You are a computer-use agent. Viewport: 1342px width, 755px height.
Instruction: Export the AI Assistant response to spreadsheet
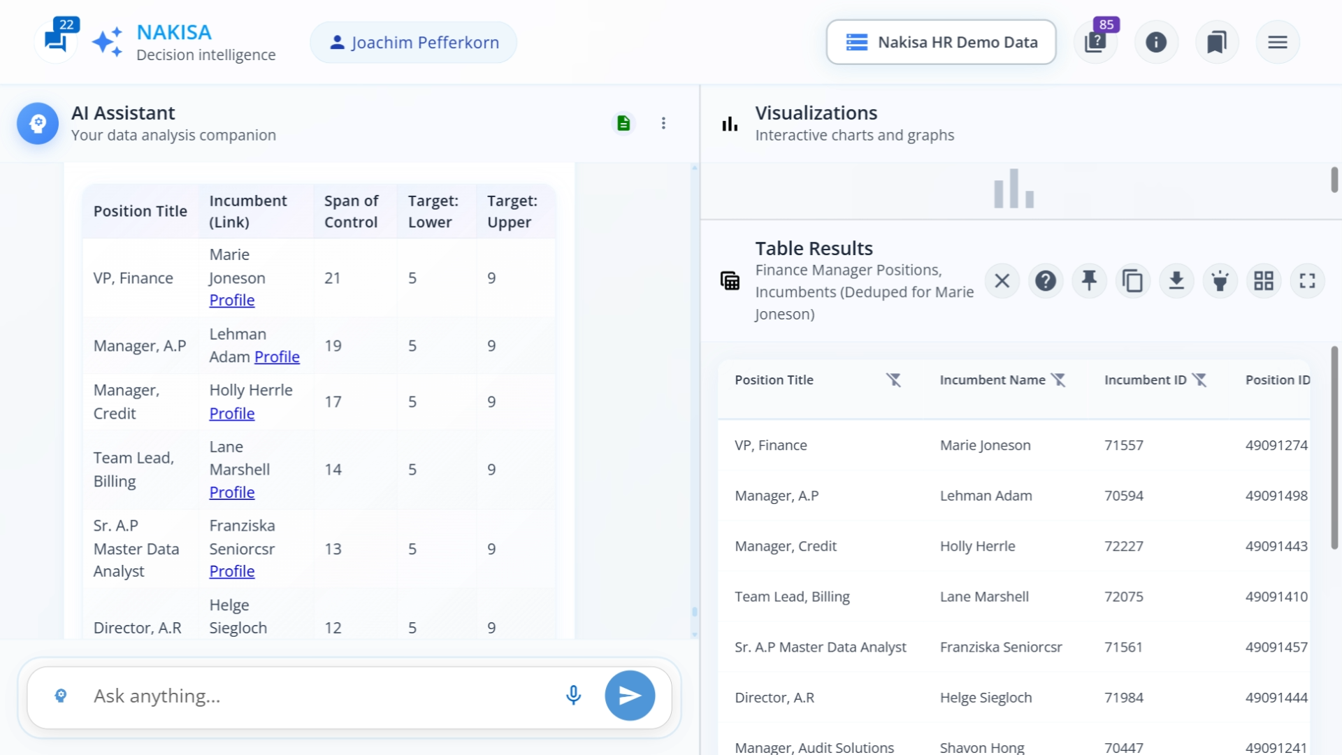point(623,122)
